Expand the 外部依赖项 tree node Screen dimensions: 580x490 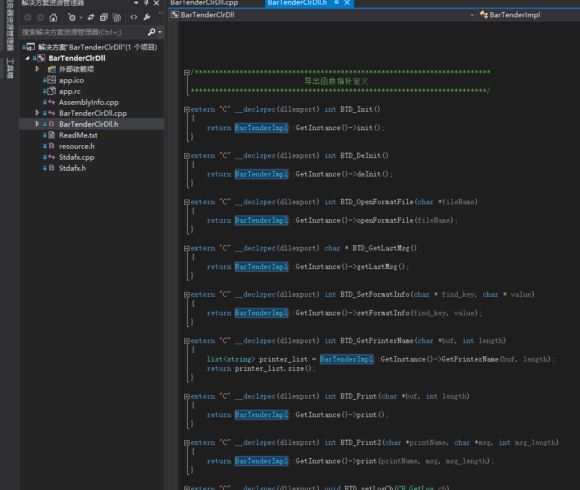point(37,69)
